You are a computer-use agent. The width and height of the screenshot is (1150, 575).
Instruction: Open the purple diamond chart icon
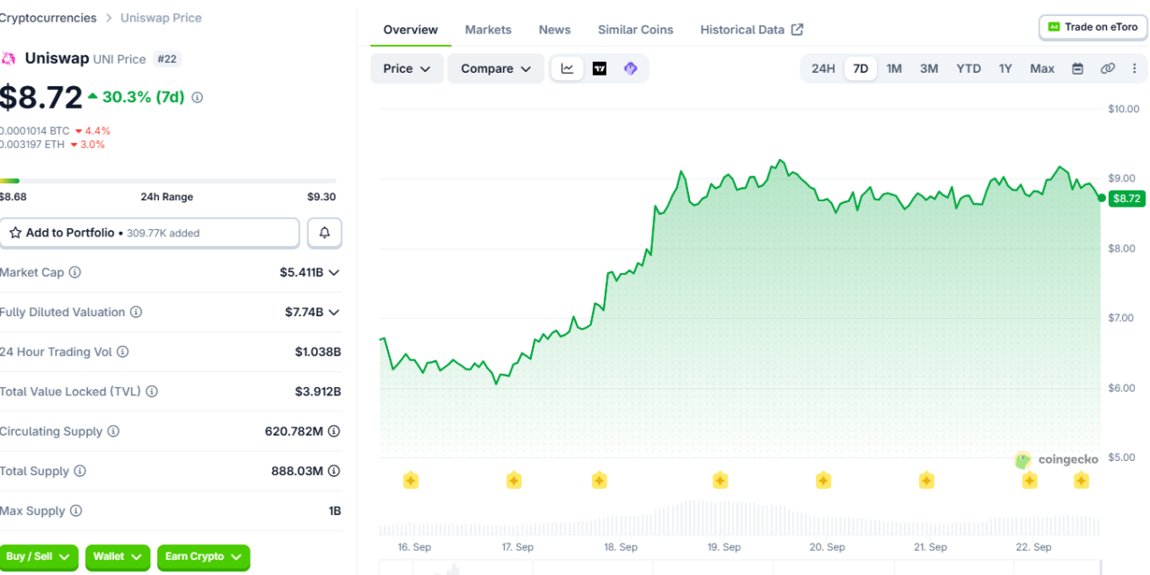[631, 68]
